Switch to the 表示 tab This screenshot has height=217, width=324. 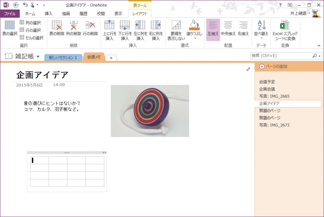[x=118, y=14]
